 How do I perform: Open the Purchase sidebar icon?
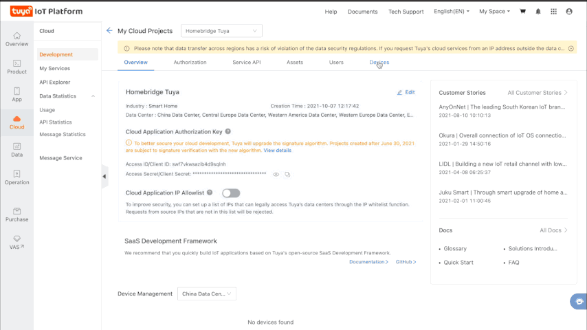point(17,215)
